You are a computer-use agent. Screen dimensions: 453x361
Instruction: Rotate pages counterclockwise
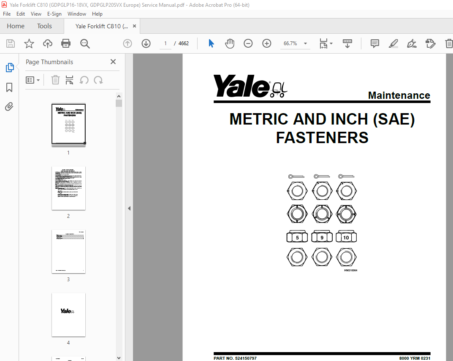84,80
